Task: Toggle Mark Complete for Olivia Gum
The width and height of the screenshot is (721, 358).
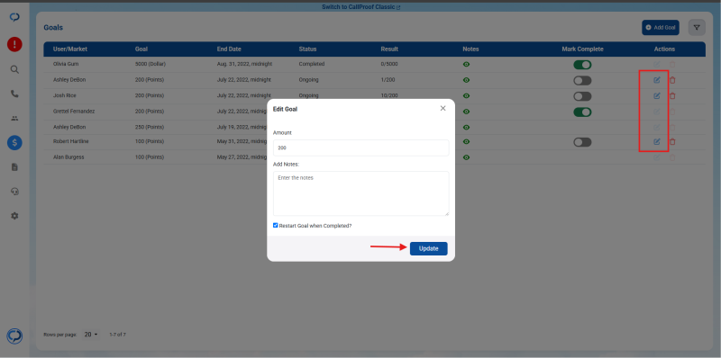Action: click(582, 65)
